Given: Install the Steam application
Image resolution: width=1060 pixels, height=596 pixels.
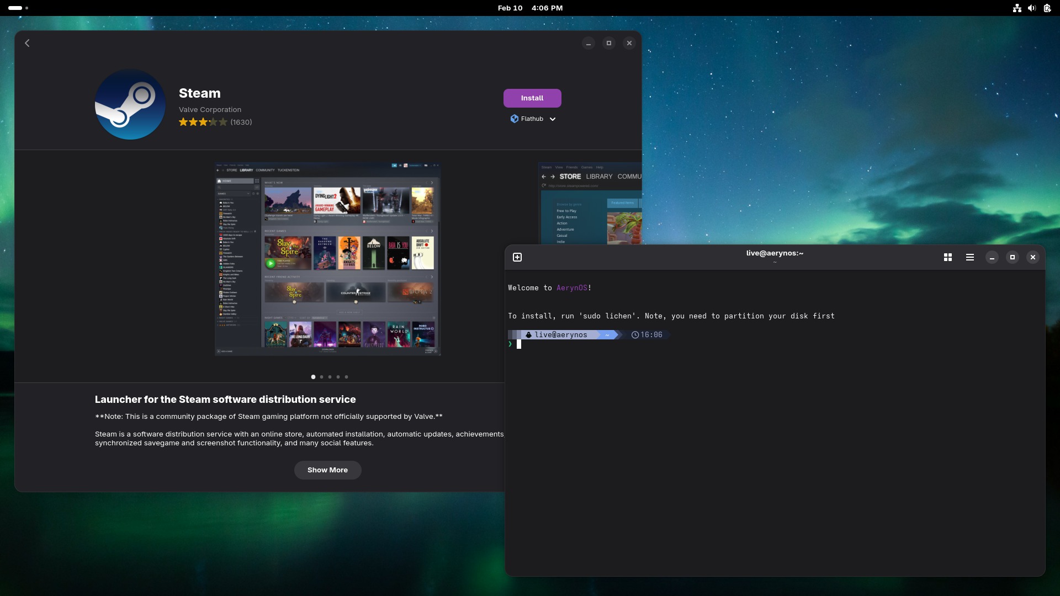Looking at the screenshot, I should click(x=532, y=98).
